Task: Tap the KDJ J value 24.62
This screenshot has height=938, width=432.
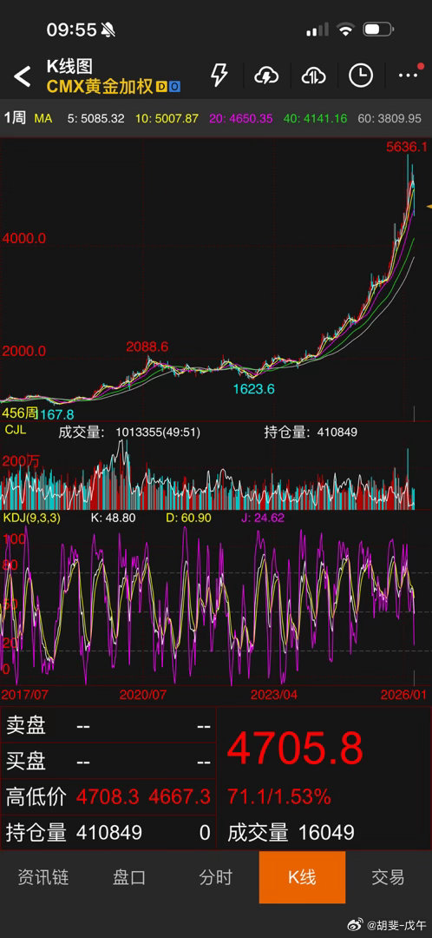Action: tap(262, 518)
